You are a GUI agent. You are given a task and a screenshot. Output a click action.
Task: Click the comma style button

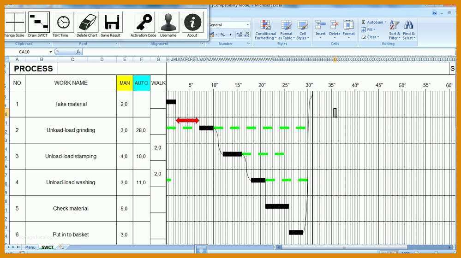pos(230,35)
